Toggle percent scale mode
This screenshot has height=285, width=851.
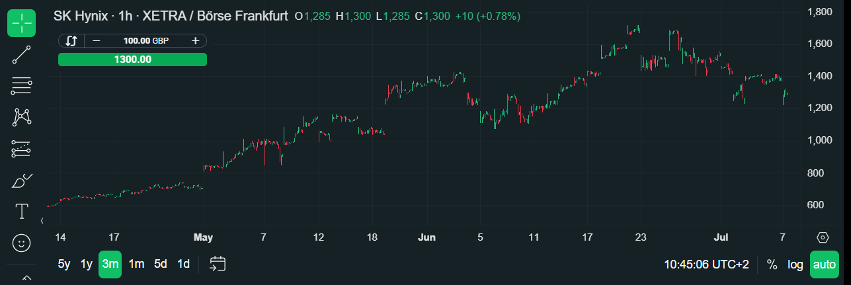(x=772, y=265)
